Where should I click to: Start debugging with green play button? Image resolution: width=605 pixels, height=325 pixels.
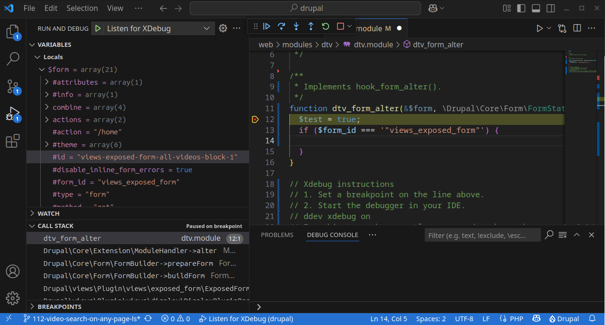tap(98, 28)
